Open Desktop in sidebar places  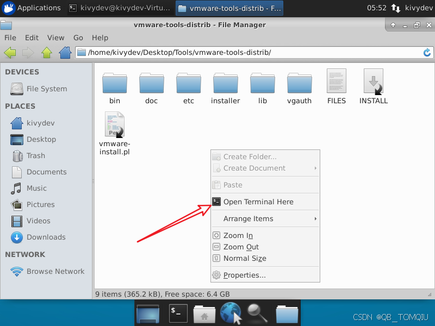(x=33, y=140)
